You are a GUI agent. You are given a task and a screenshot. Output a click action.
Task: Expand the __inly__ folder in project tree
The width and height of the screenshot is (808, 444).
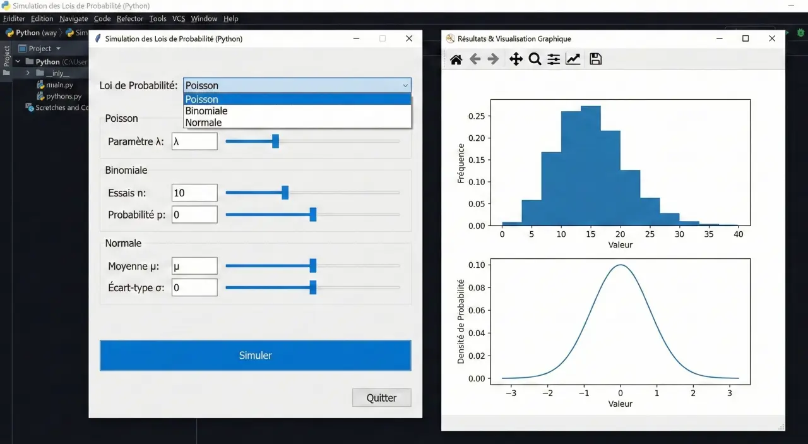coord(27,73)
